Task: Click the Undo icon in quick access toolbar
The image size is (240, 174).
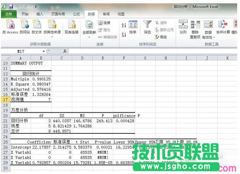Action: point(17,7)
